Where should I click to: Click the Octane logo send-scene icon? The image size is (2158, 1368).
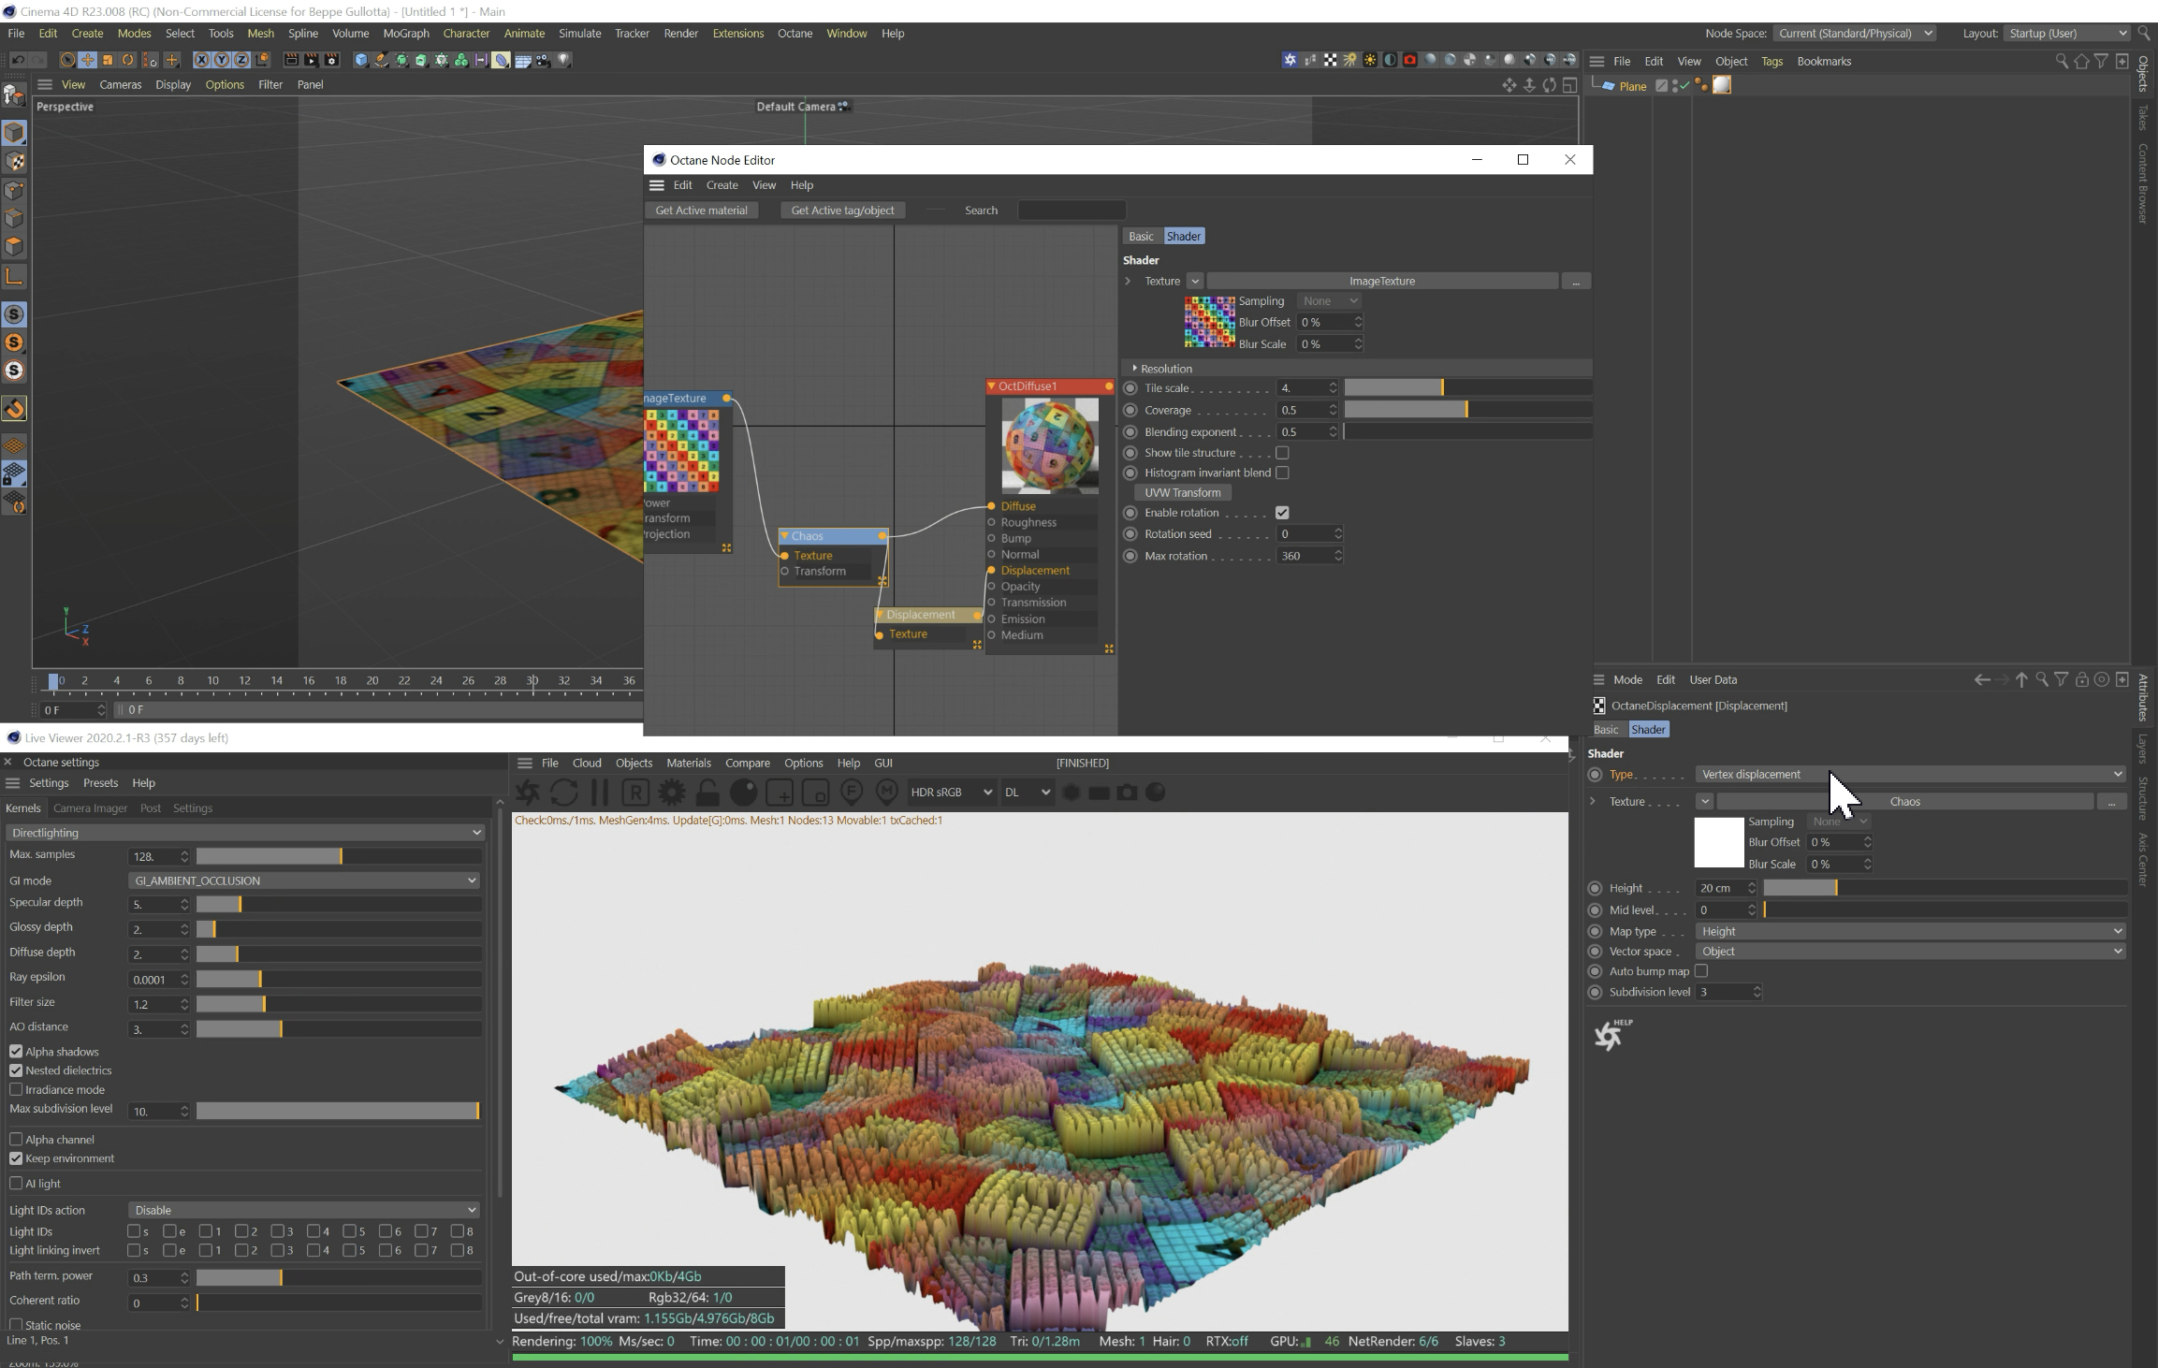[528, 793]
